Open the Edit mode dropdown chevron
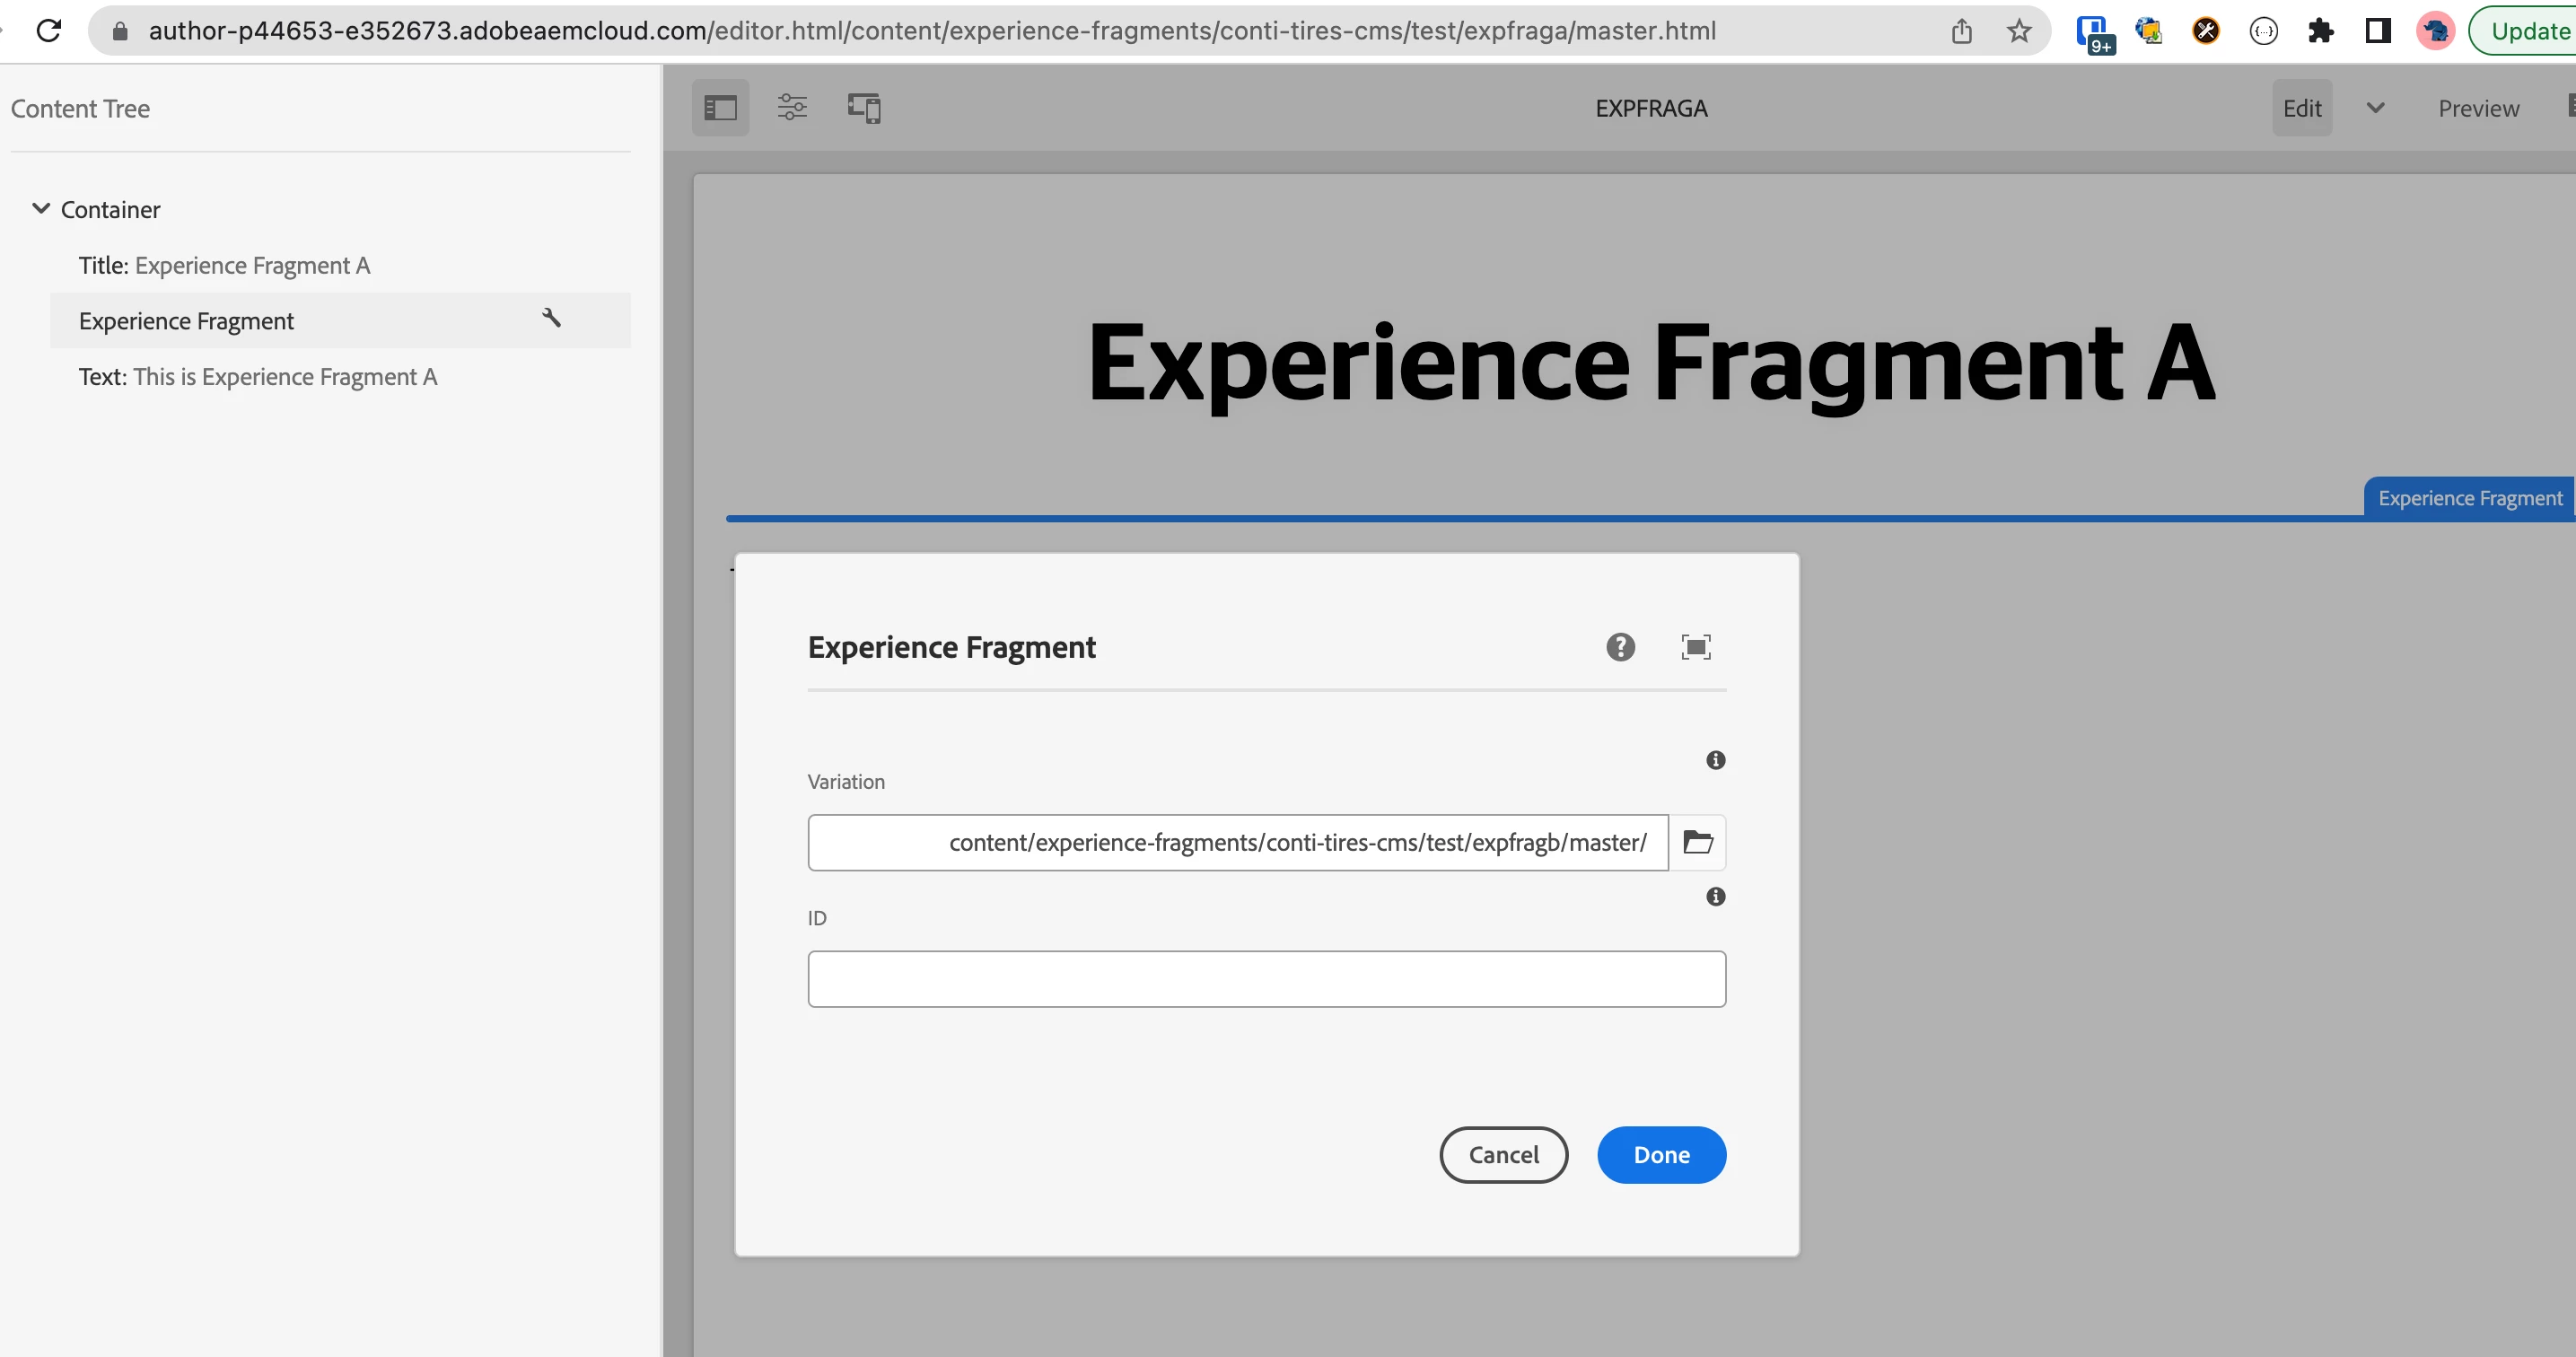Viewport: 2576px width, 1357px height. click(2375, 108)
